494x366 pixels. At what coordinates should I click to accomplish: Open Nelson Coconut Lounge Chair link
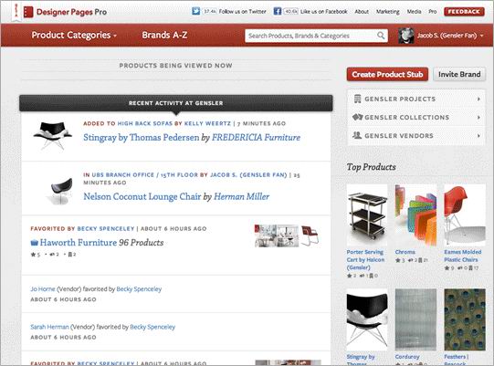pyautogui.click(x=142, y=196)
